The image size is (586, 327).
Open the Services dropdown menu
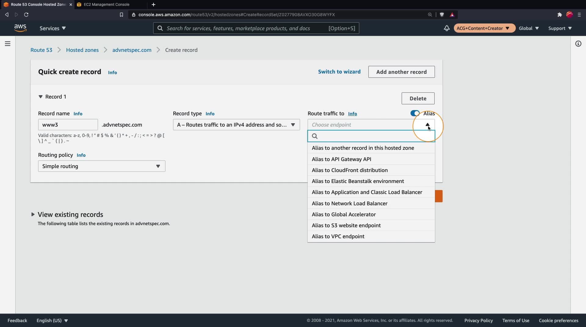(x=52, y=28)
